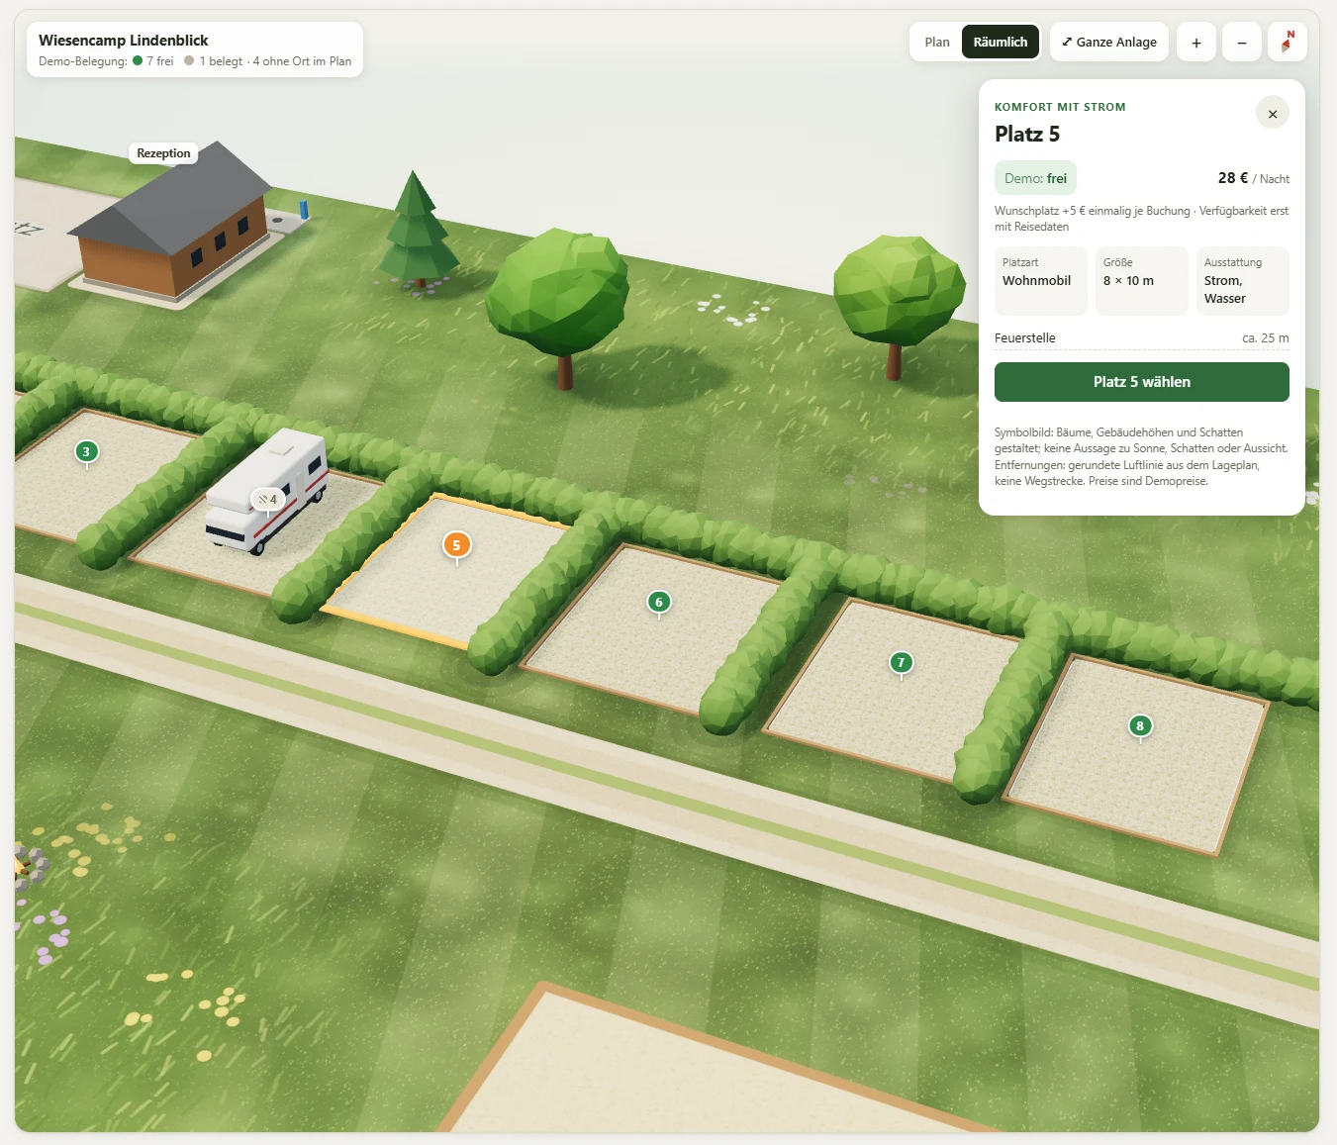Select pitch marker 7
This screenshot has height=1145, width=1337.
point(901,663)
